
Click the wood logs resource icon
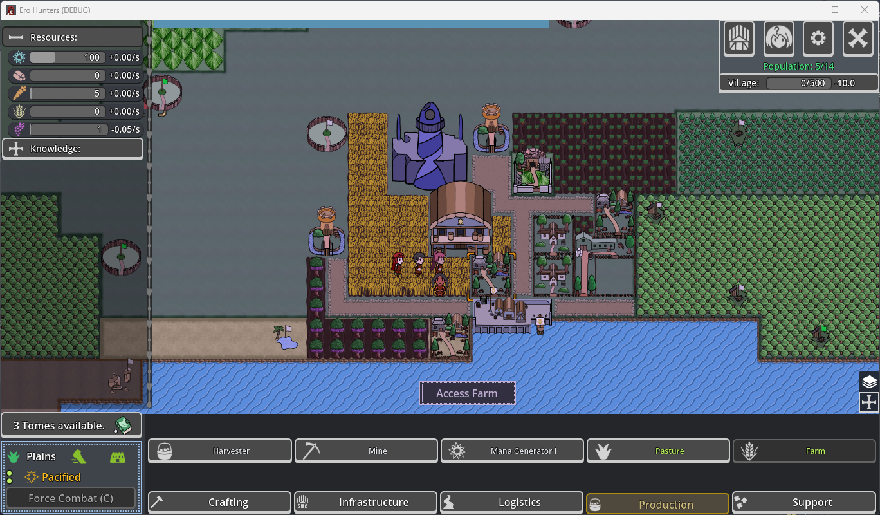point(19,75)
